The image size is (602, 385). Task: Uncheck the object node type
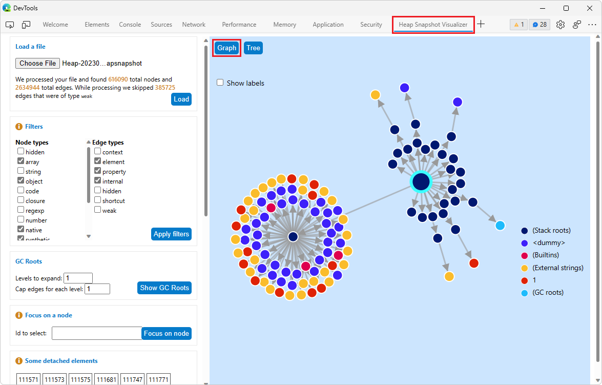(20, 180)
